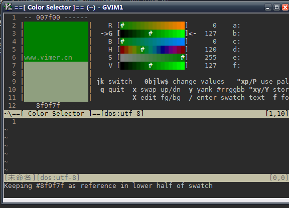
Task: Click the Vim icon in the title bar
Action: coord(8,7)
